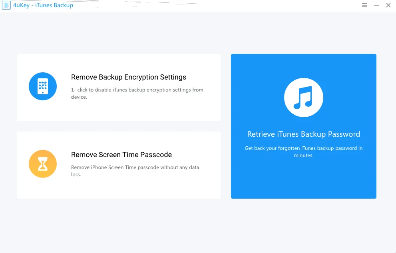Minimize the 4uKey window

(376, 5)
